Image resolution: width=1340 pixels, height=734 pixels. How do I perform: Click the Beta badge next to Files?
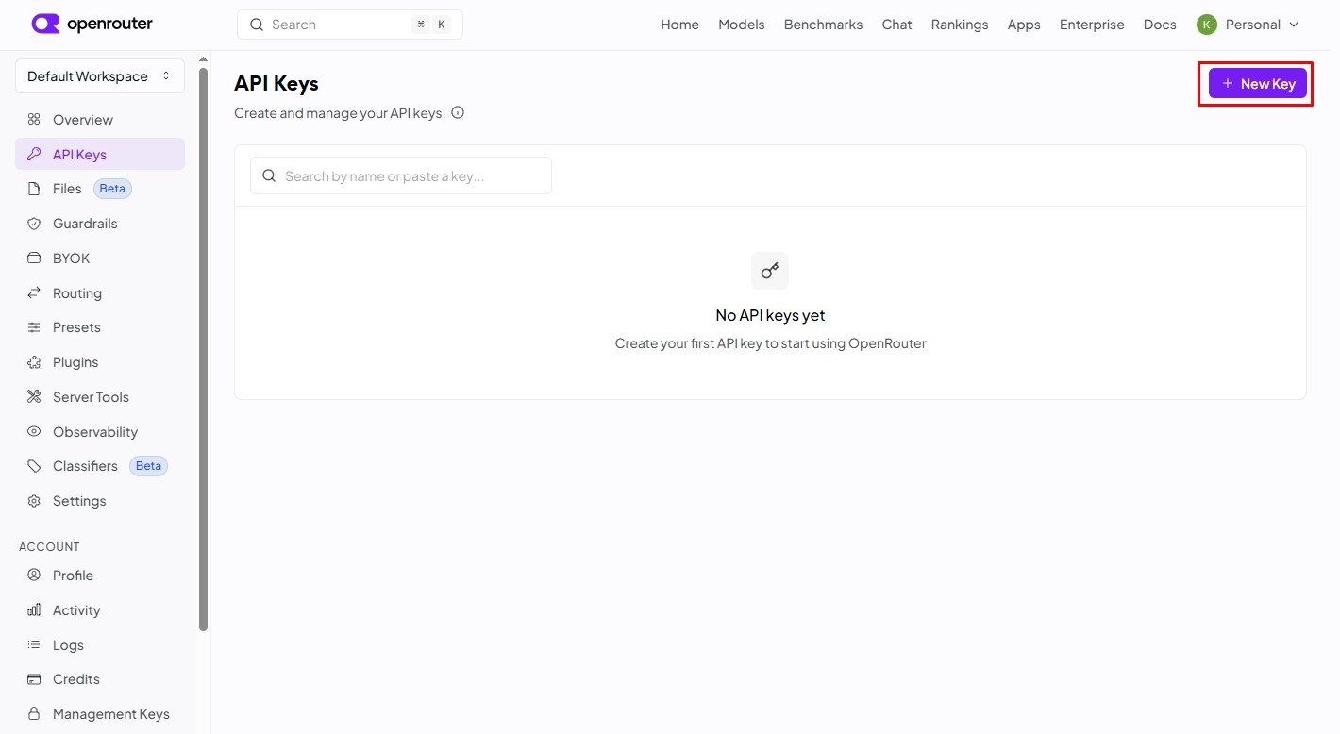click(112, 189)
